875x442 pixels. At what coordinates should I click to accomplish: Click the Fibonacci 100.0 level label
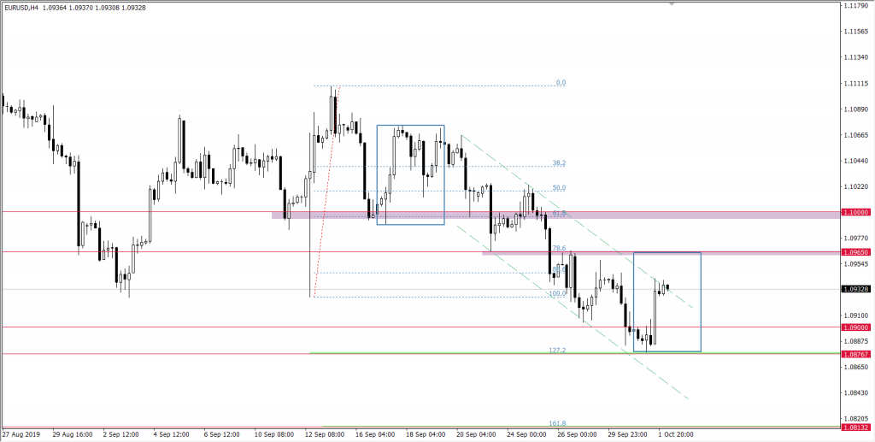557,293
